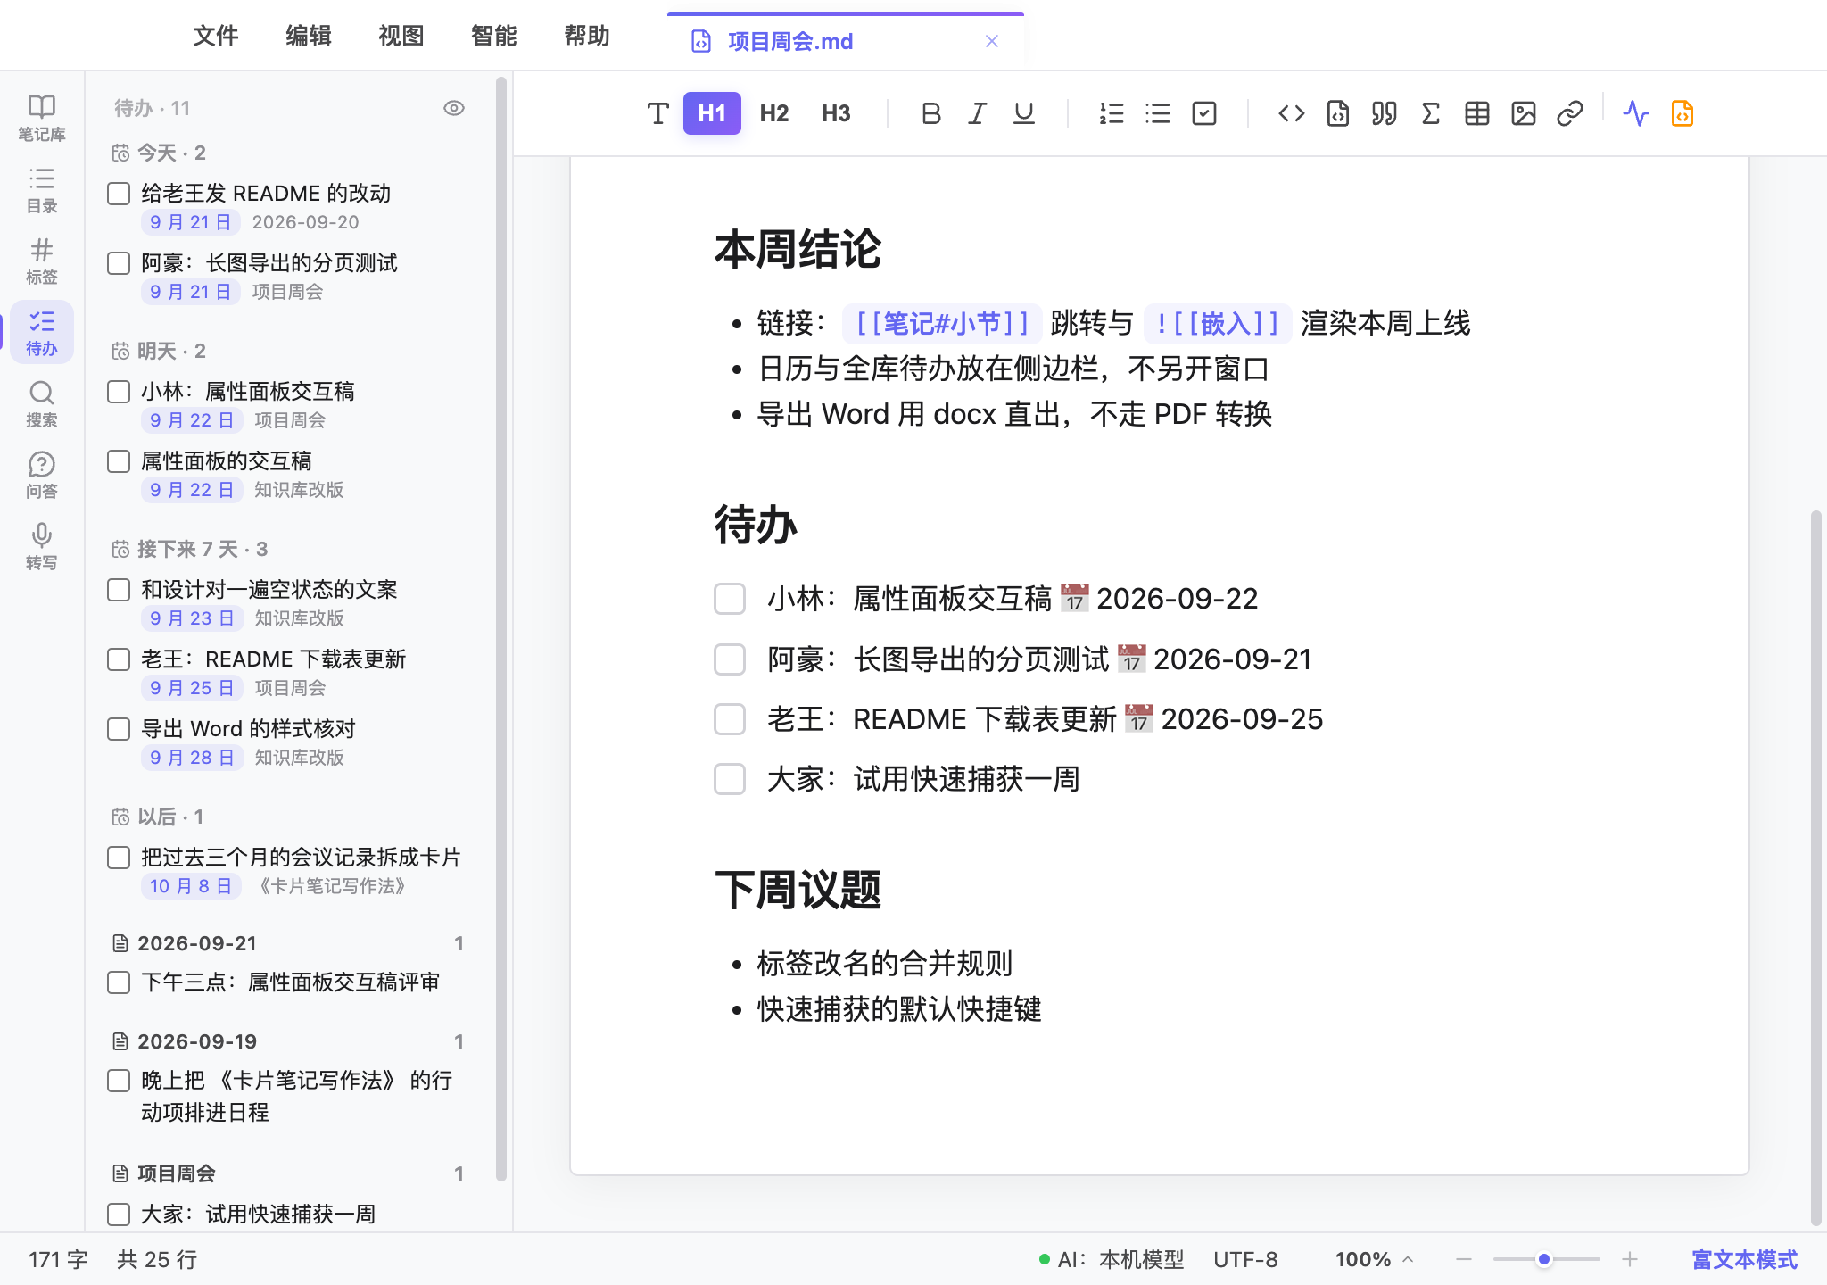Insert a hyperlink

tap(1569, 113)
